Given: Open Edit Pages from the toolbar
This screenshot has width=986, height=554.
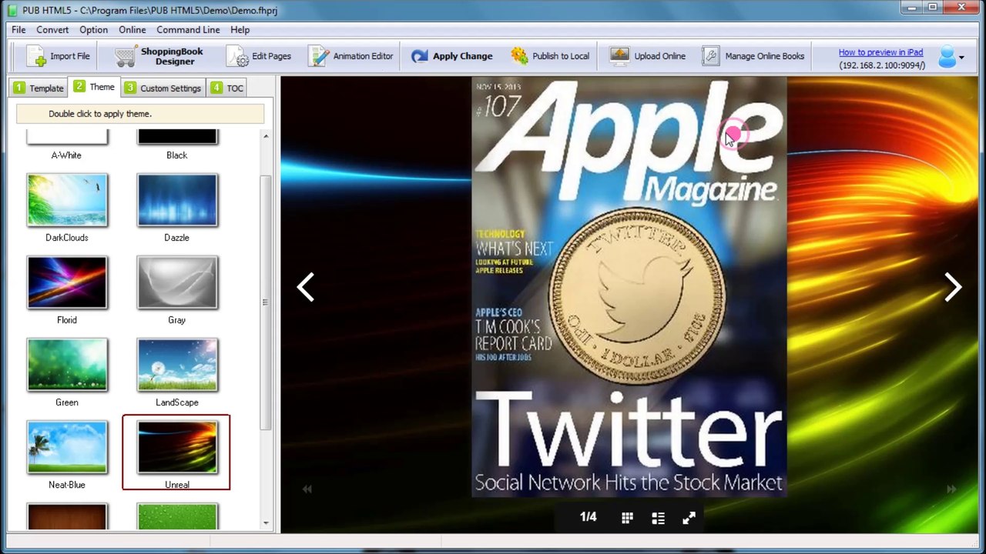Looking at the screenshot, I should click(x=259, y=56).
